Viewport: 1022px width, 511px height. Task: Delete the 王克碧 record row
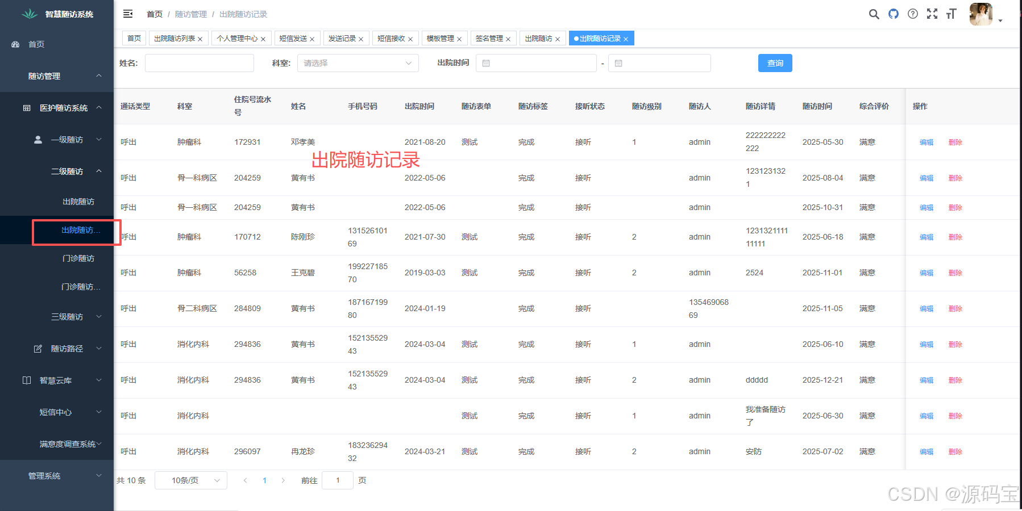click(955, 273)
